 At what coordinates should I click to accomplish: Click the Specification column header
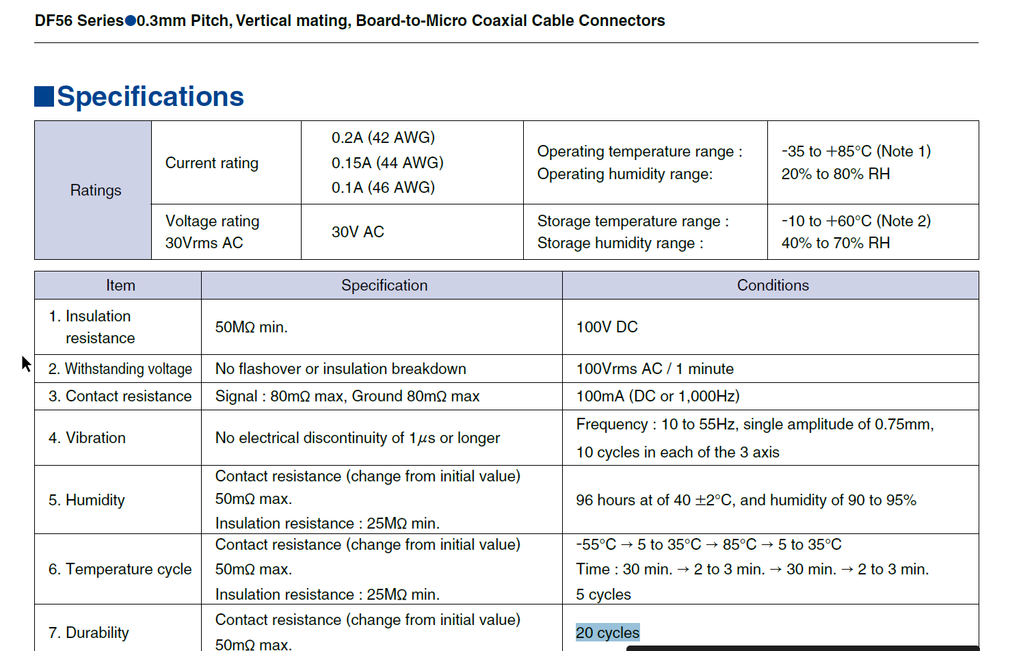384,285
